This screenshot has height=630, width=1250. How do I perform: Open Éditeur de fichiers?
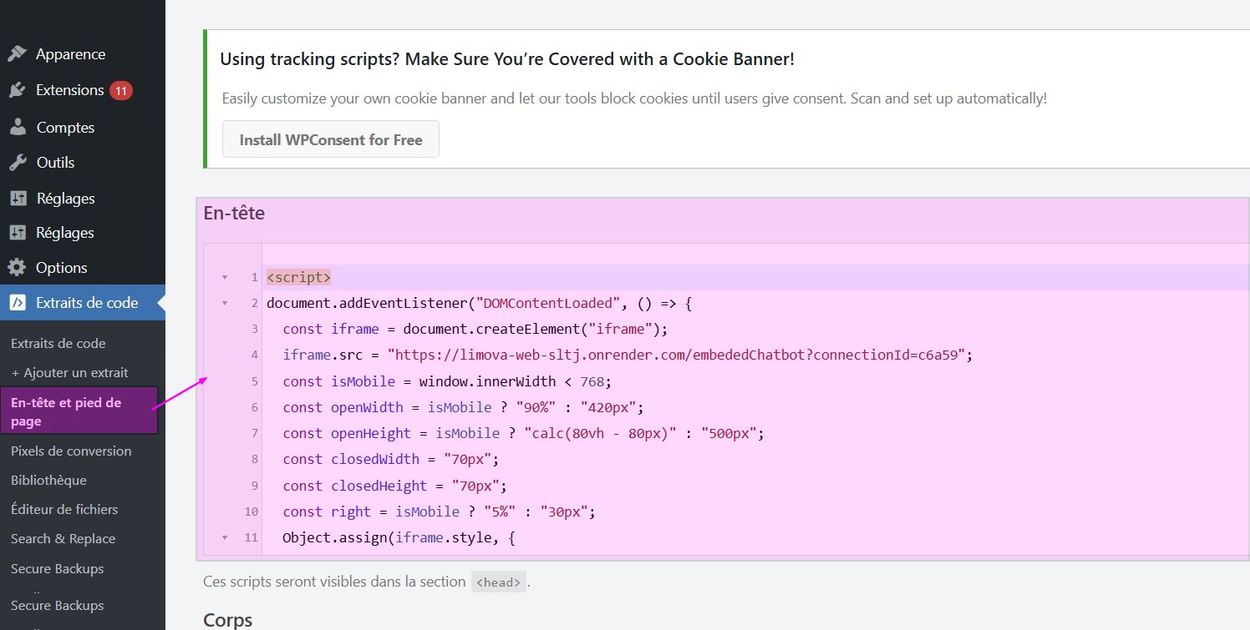click(x=64, y=510)
